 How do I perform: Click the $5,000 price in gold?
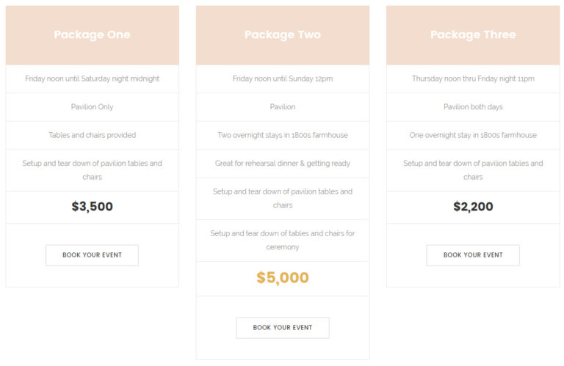tap(282, 278)
